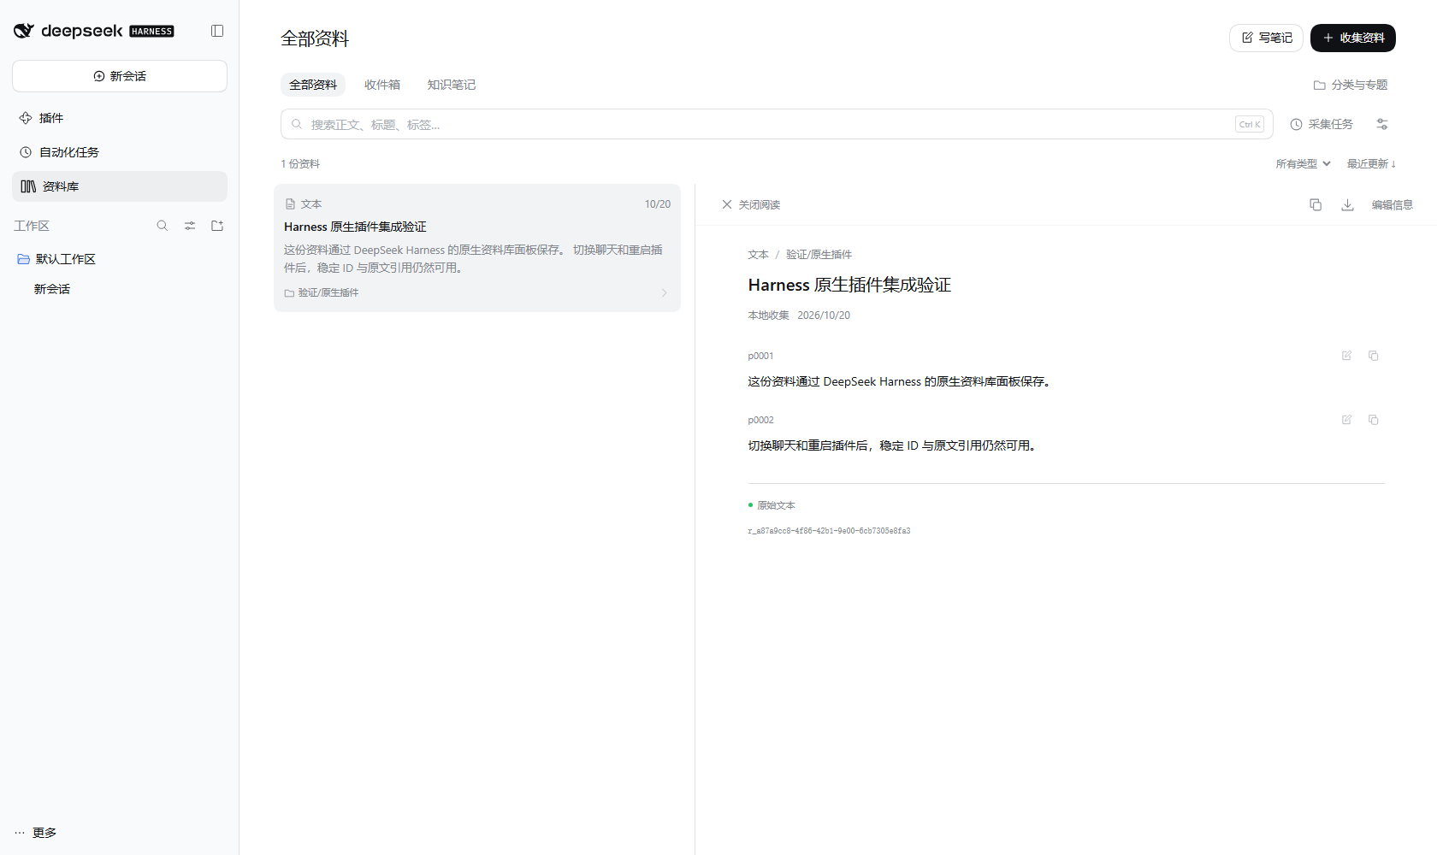1437x855 pixels.
Task: Click 文本 breadcrumb in reader
Action: (758, 254)
